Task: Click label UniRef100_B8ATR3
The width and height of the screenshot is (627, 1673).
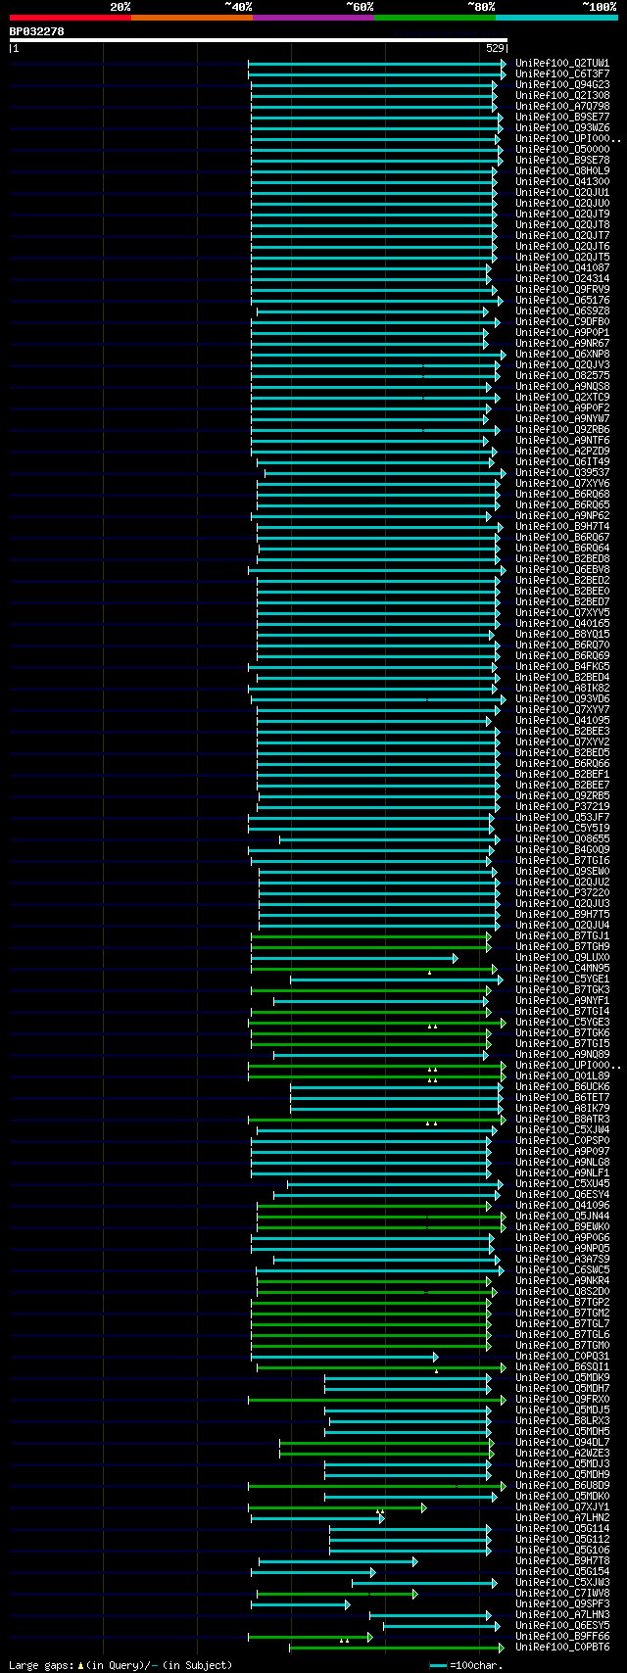Action: [x=562, y=1119]
